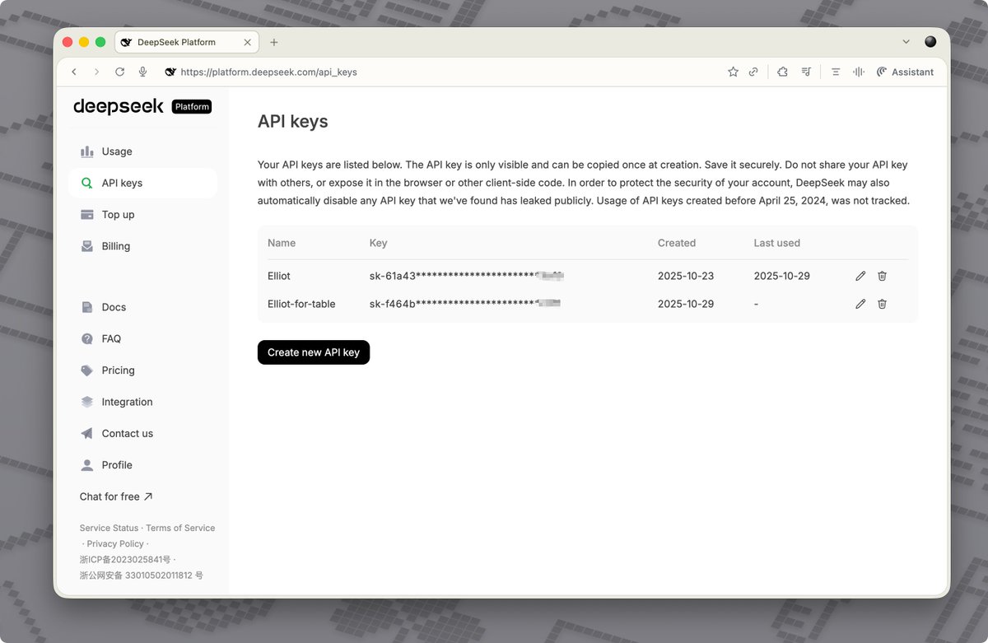Delete the Elliot-for-table key with trash icon
The image size is (988, 643).
882,304
